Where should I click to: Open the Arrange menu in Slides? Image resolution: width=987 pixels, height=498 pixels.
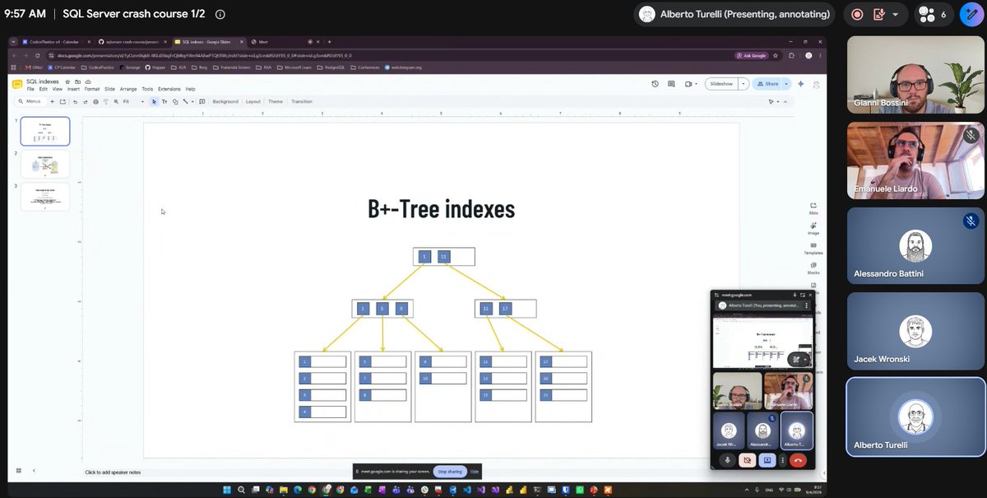[x=128, y=89]
